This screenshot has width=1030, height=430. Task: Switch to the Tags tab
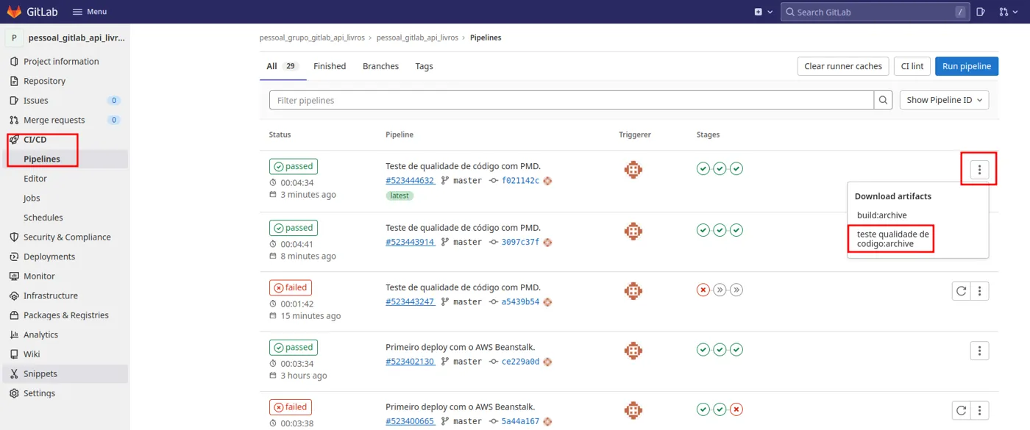point(424,66)
